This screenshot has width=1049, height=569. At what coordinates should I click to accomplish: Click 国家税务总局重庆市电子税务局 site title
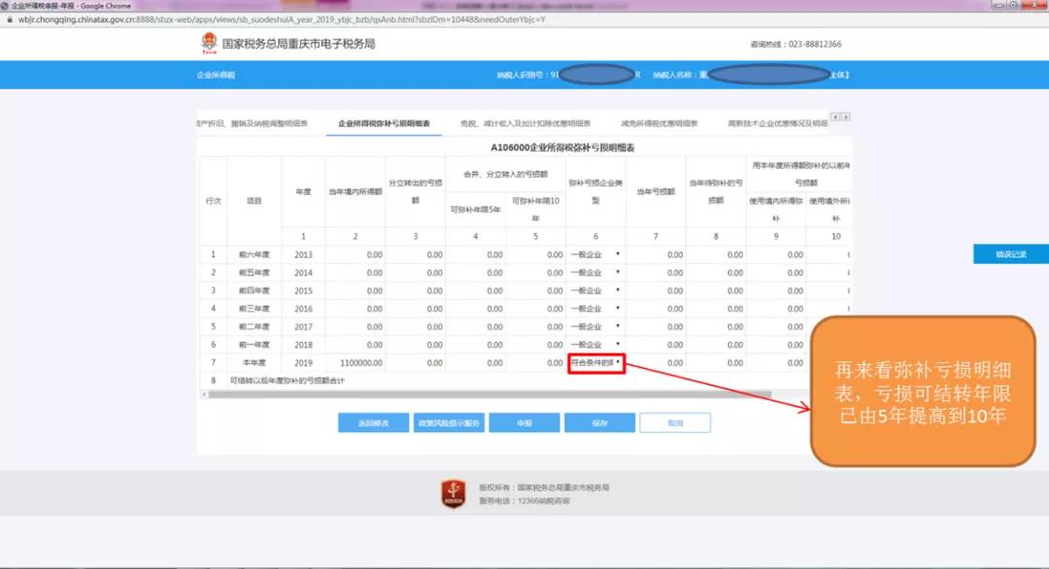tap(298, 44)
